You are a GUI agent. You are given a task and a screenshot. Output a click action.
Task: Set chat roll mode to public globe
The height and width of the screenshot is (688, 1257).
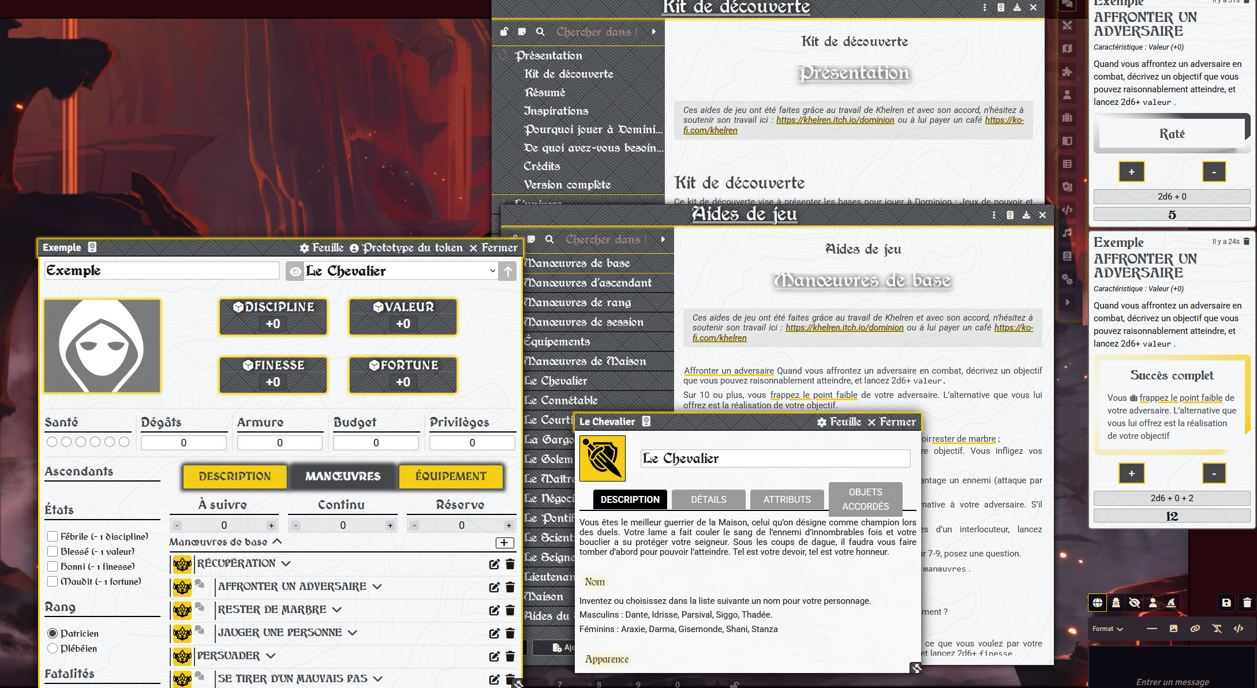coord(1098,603)
